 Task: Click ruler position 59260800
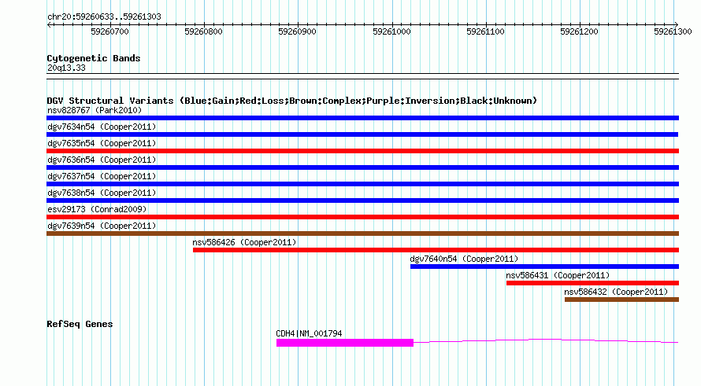(203, 31)
